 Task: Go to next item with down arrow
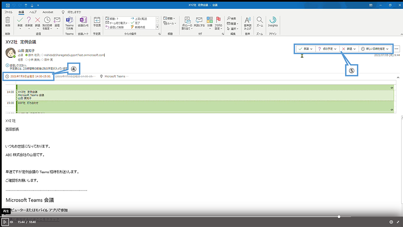32,5
